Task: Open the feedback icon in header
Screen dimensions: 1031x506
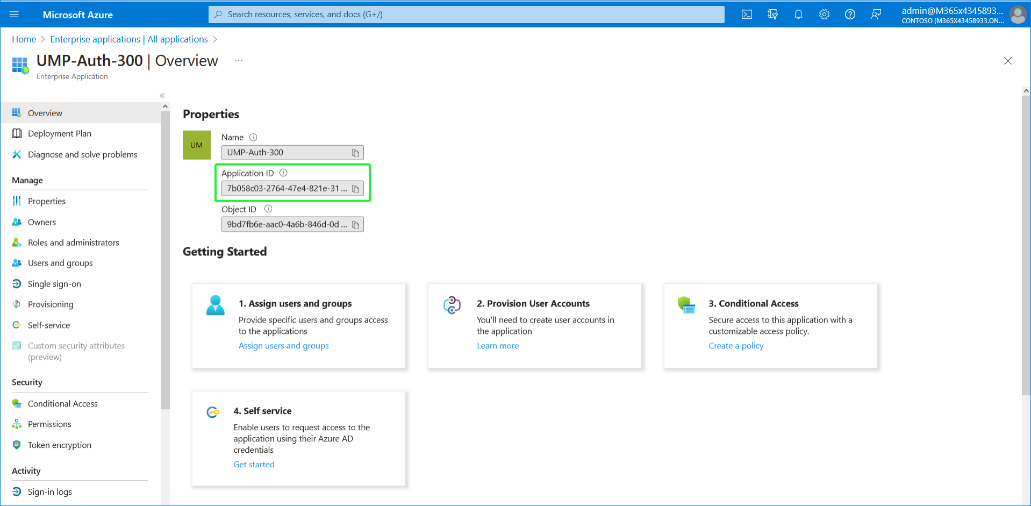Action: [876, 15]
